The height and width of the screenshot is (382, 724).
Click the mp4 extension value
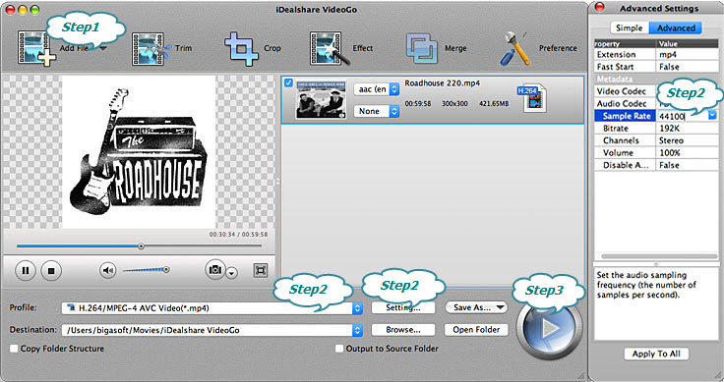tap(668, 54)
